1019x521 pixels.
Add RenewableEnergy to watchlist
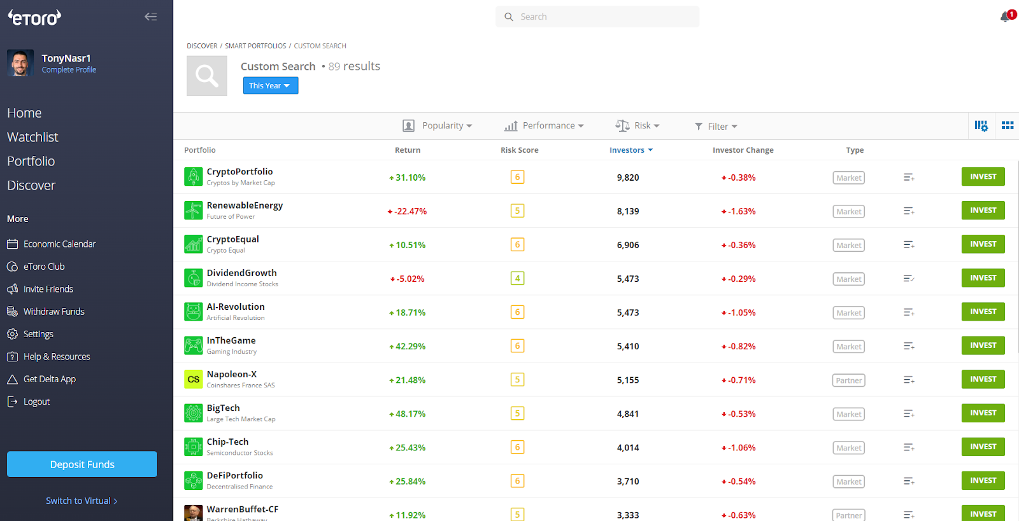[909, 211]
